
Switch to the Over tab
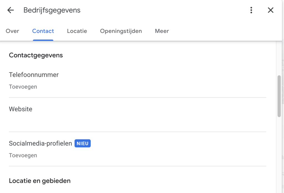click(x=12, y=31)
